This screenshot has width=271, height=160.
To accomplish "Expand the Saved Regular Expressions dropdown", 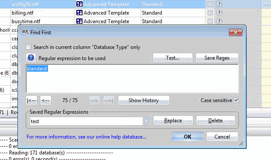I will pyautogui.click(x=146, y=121).
